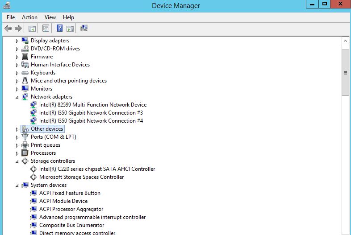The width and height of the screenshot is (351, 235).
Task: Open the File menu
Action: click(11, 17)
